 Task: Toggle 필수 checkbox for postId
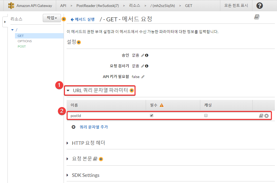pos(152,115)
